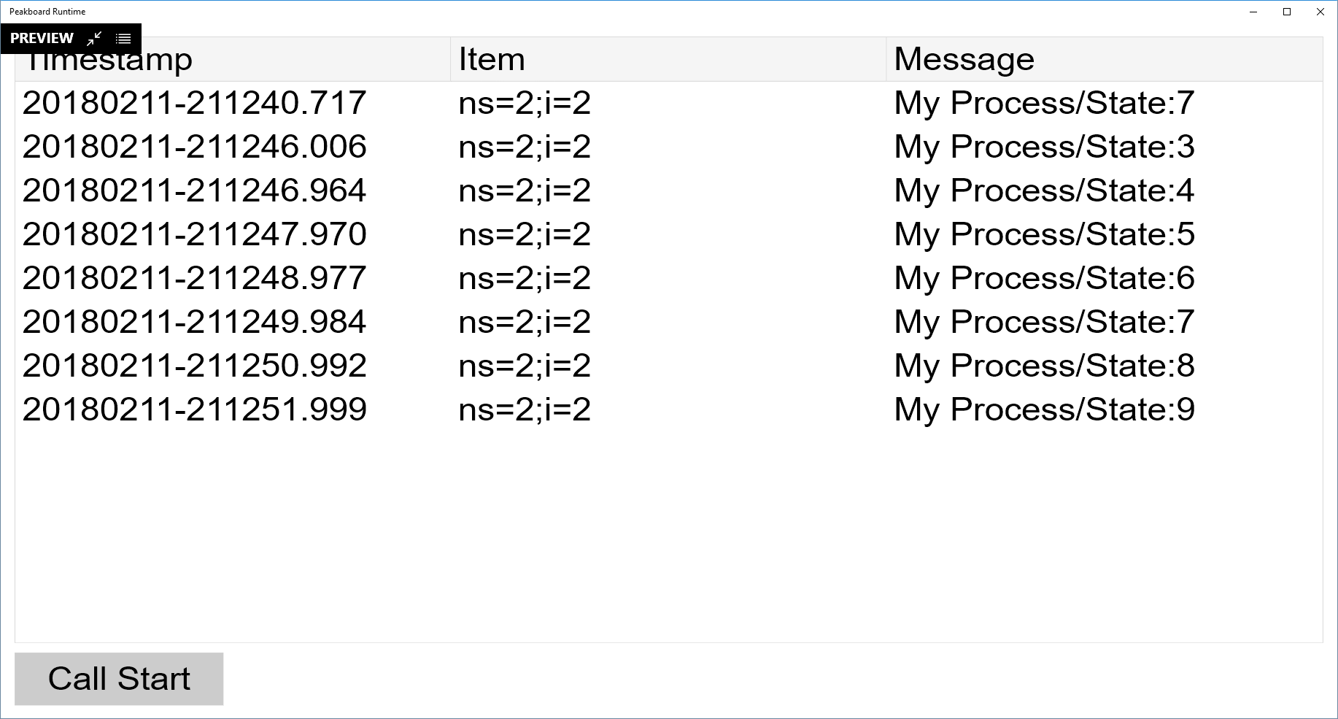Select the Message column header
The width and height of the screenshot is (1338, 719).
[963, 58]
